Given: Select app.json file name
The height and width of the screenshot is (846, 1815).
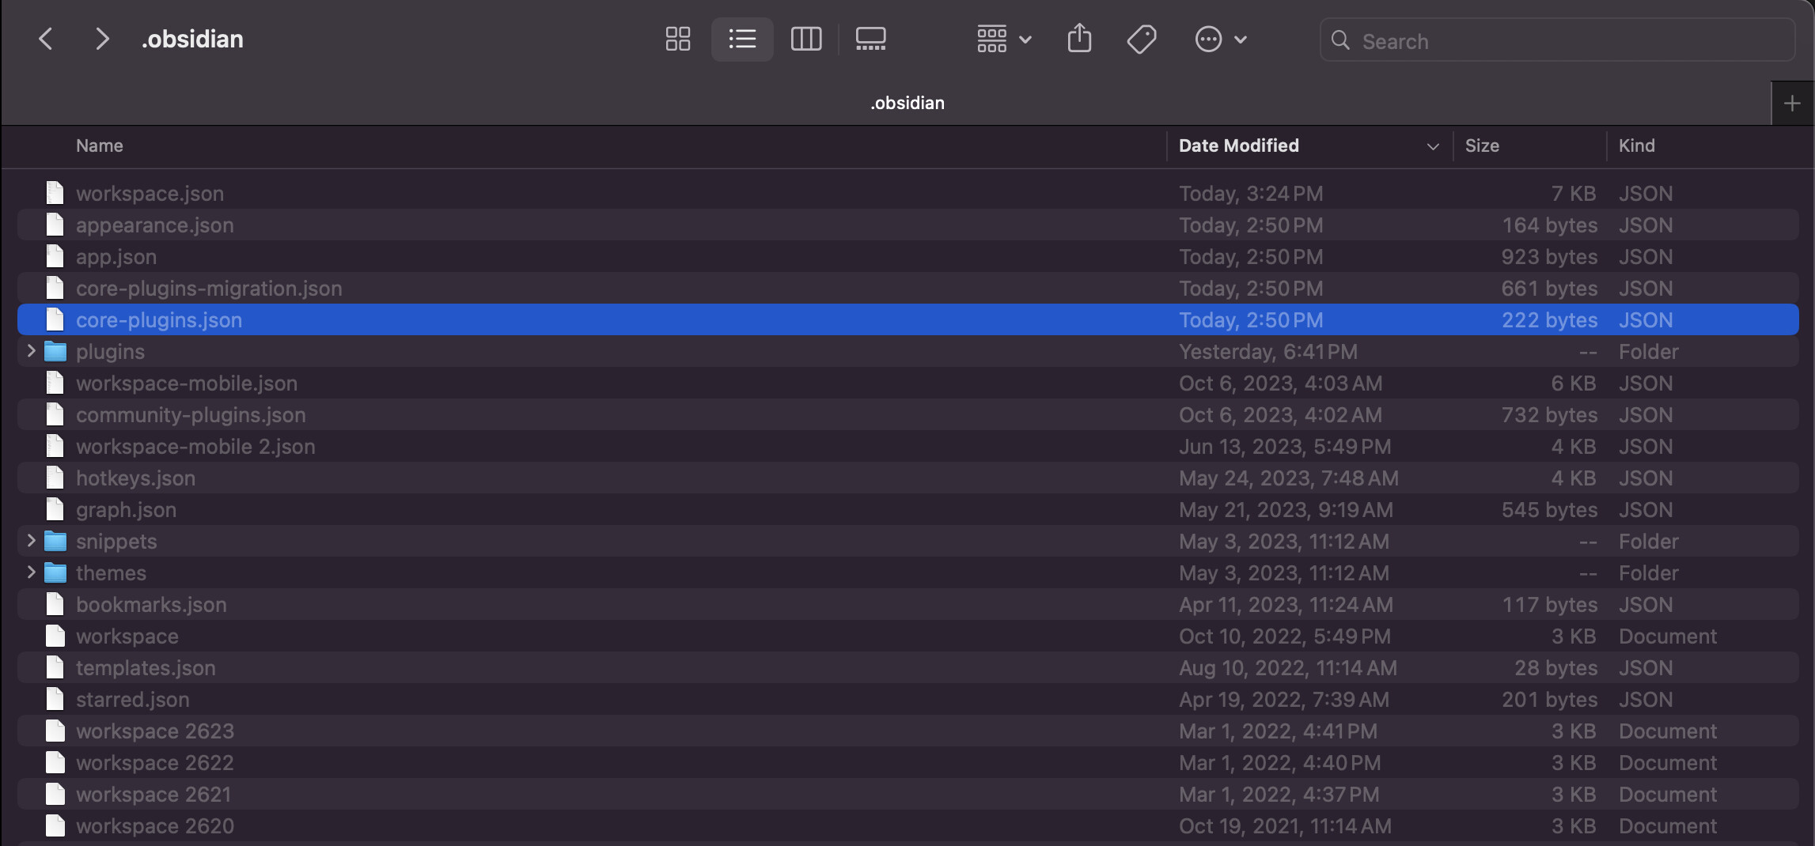Looking at the screenshot, I should (116, 257).
